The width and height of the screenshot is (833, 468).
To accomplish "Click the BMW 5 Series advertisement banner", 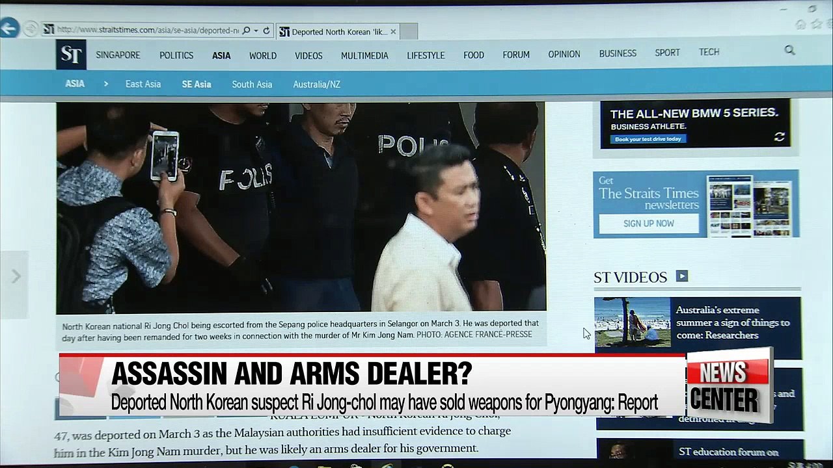I will (x=695, y=123).
